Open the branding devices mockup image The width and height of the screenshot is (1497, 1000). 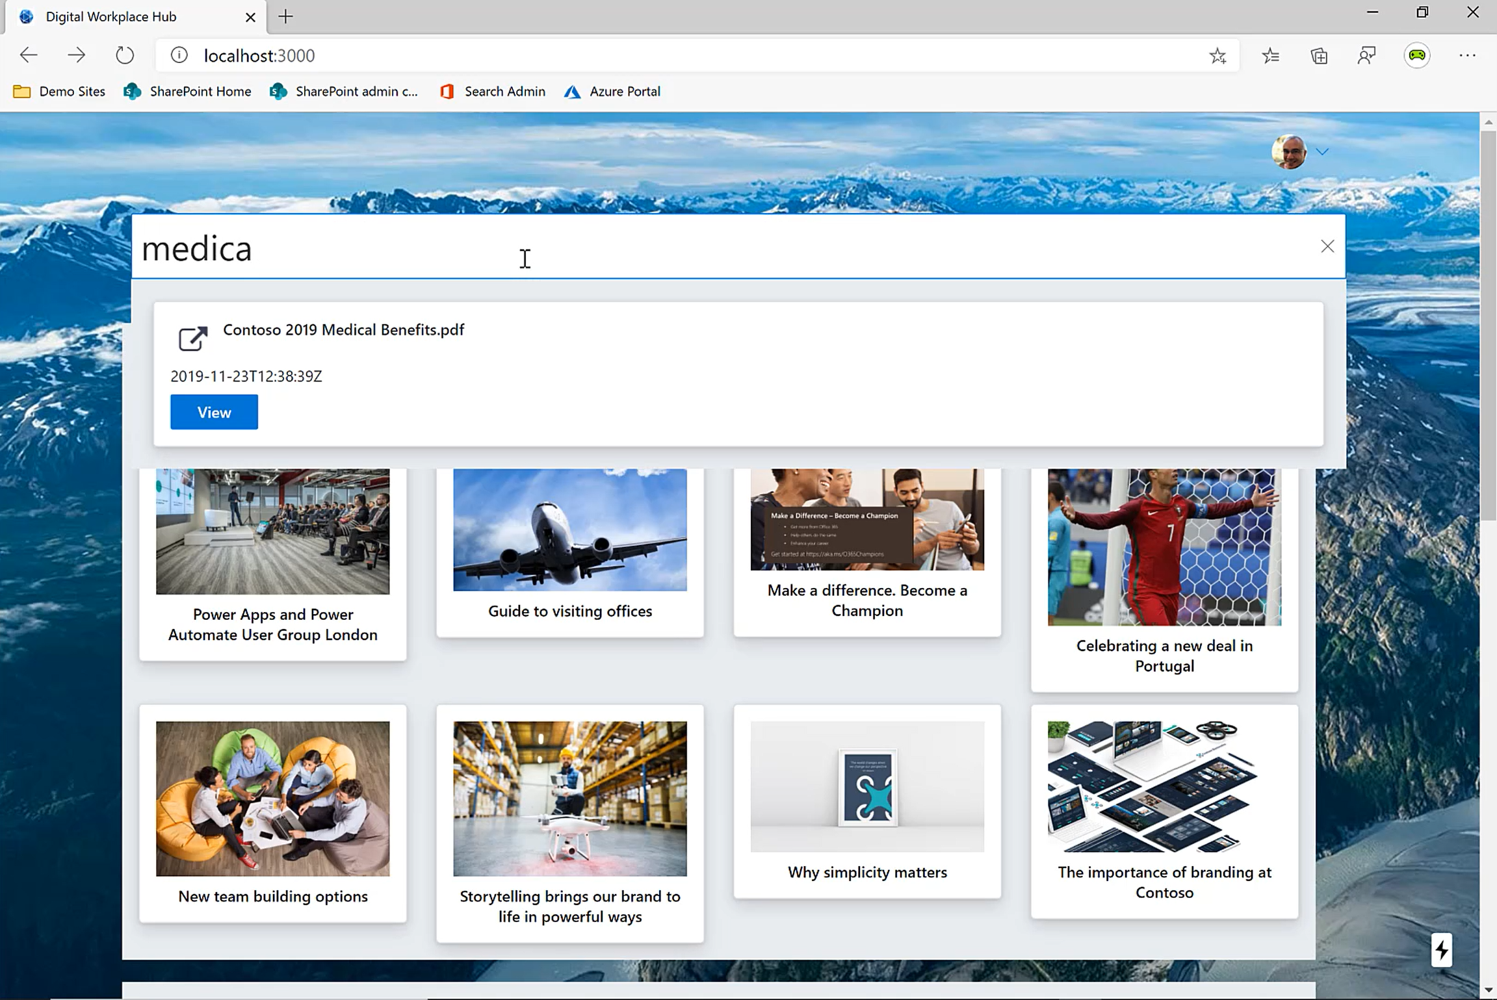coord(1164,786)
